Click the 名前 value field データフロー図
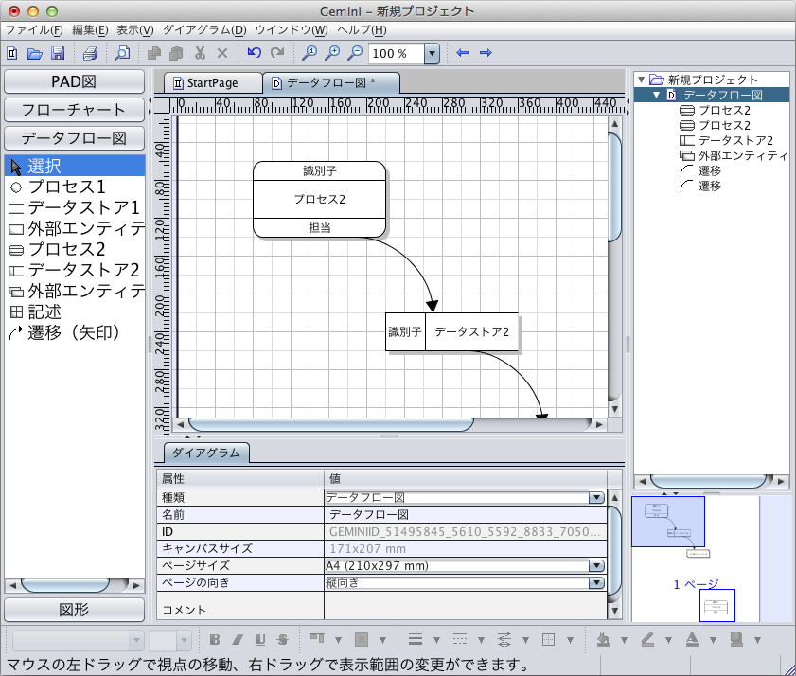796x676 pixels. pyautogui.click(x=466, y=514)
